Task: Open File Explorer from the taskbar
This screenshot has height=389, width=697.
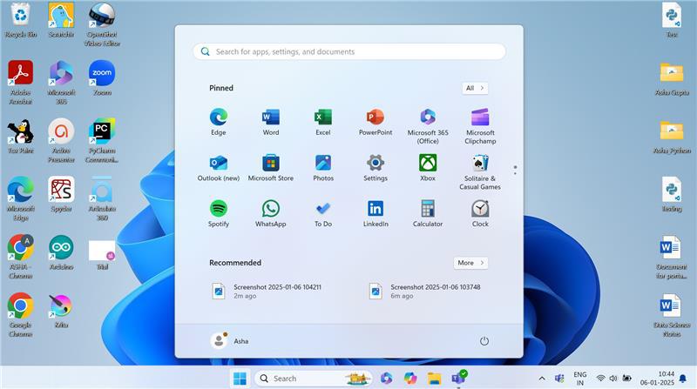Action: point(434,379)
